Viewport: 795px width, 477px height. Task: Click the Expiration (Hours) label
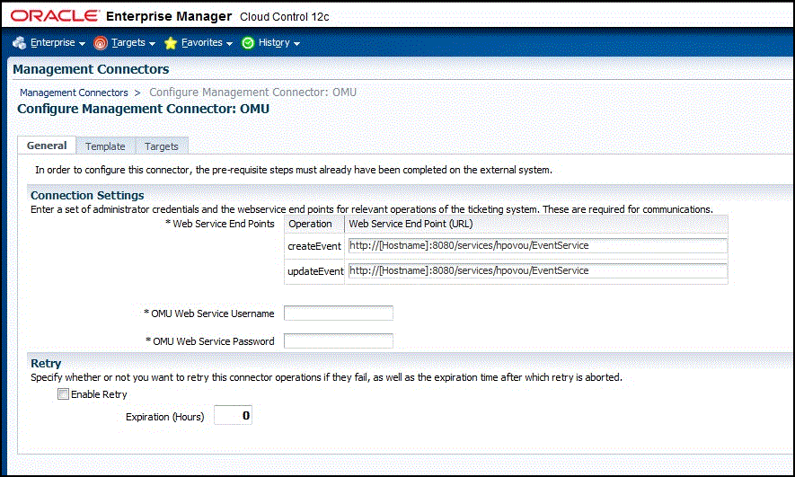click(164, 417)
